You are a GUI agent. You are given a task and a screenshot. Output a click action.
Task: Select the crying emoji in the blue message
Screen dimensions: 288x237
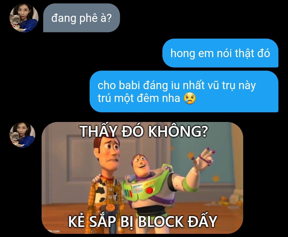[190, 98]
